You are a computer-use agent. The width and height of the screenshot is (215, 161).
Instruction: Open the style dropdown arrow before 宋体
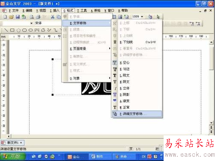pyautogui.click(x=31, y=23)
